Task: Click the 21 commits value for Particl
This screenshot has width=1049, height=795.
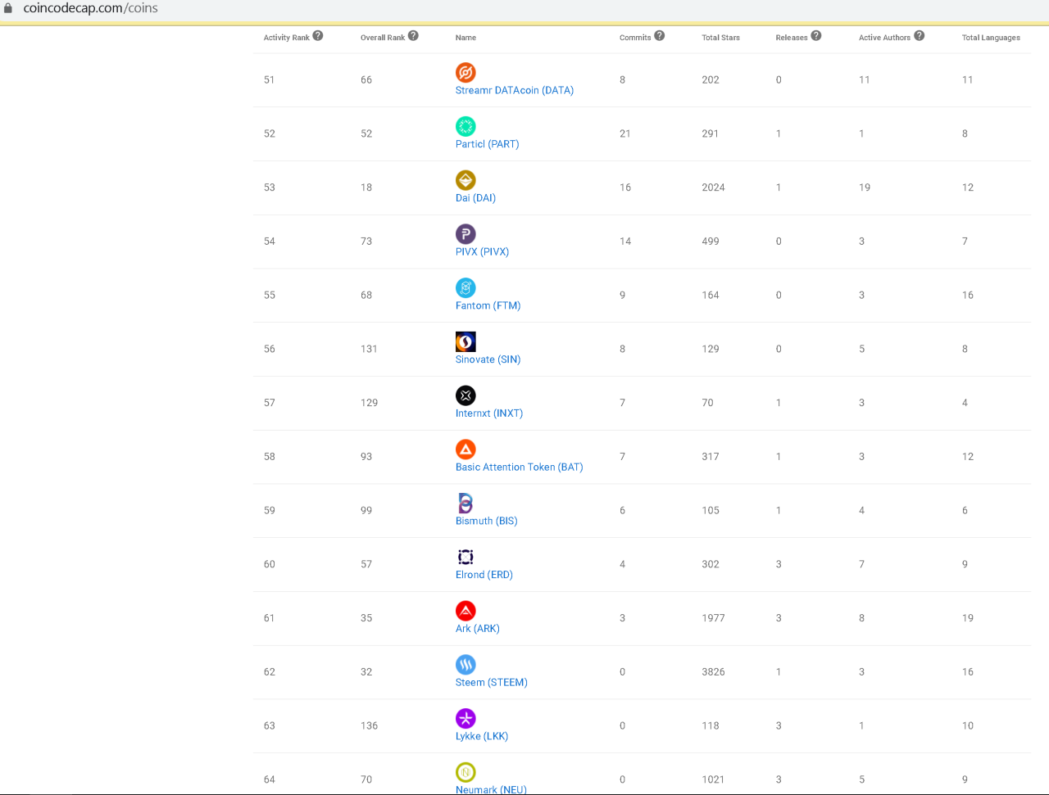Action: 625,133
